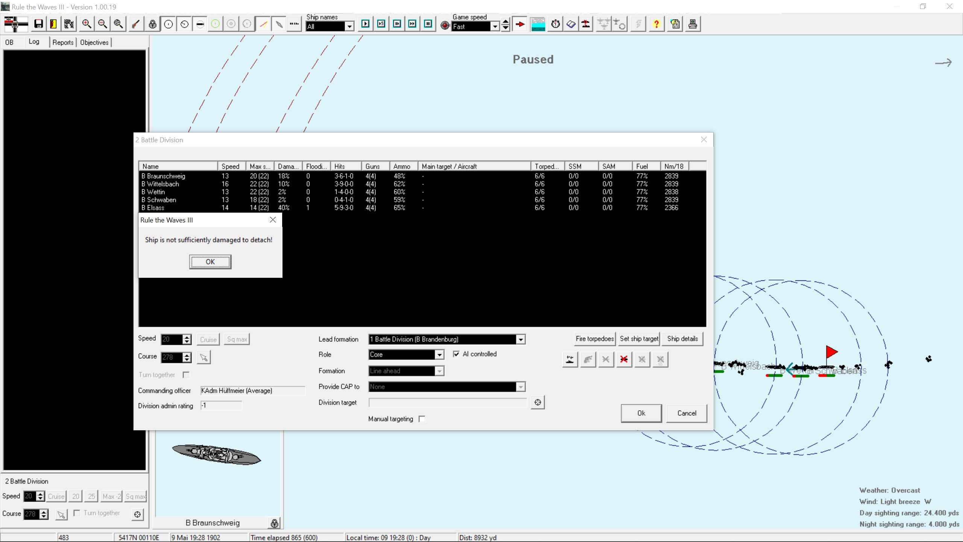Click the Ship details button

pos(682,339)
